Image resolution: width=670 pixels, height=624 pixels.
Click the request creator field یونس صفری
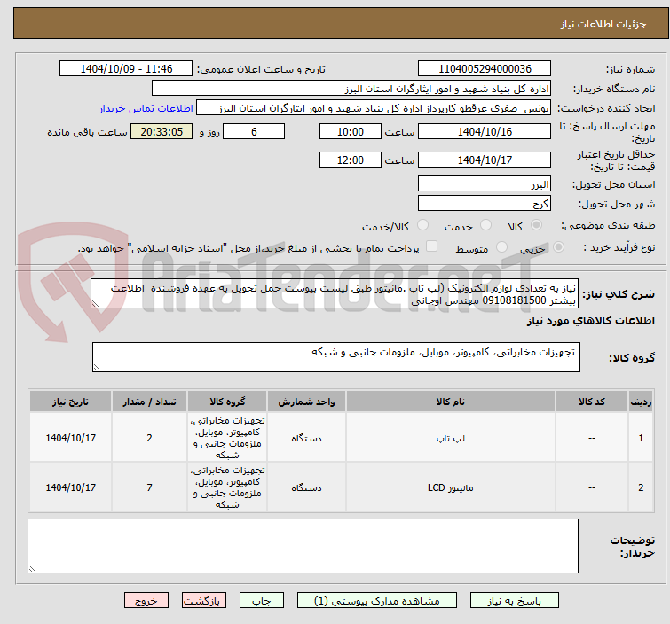[374, 108]
